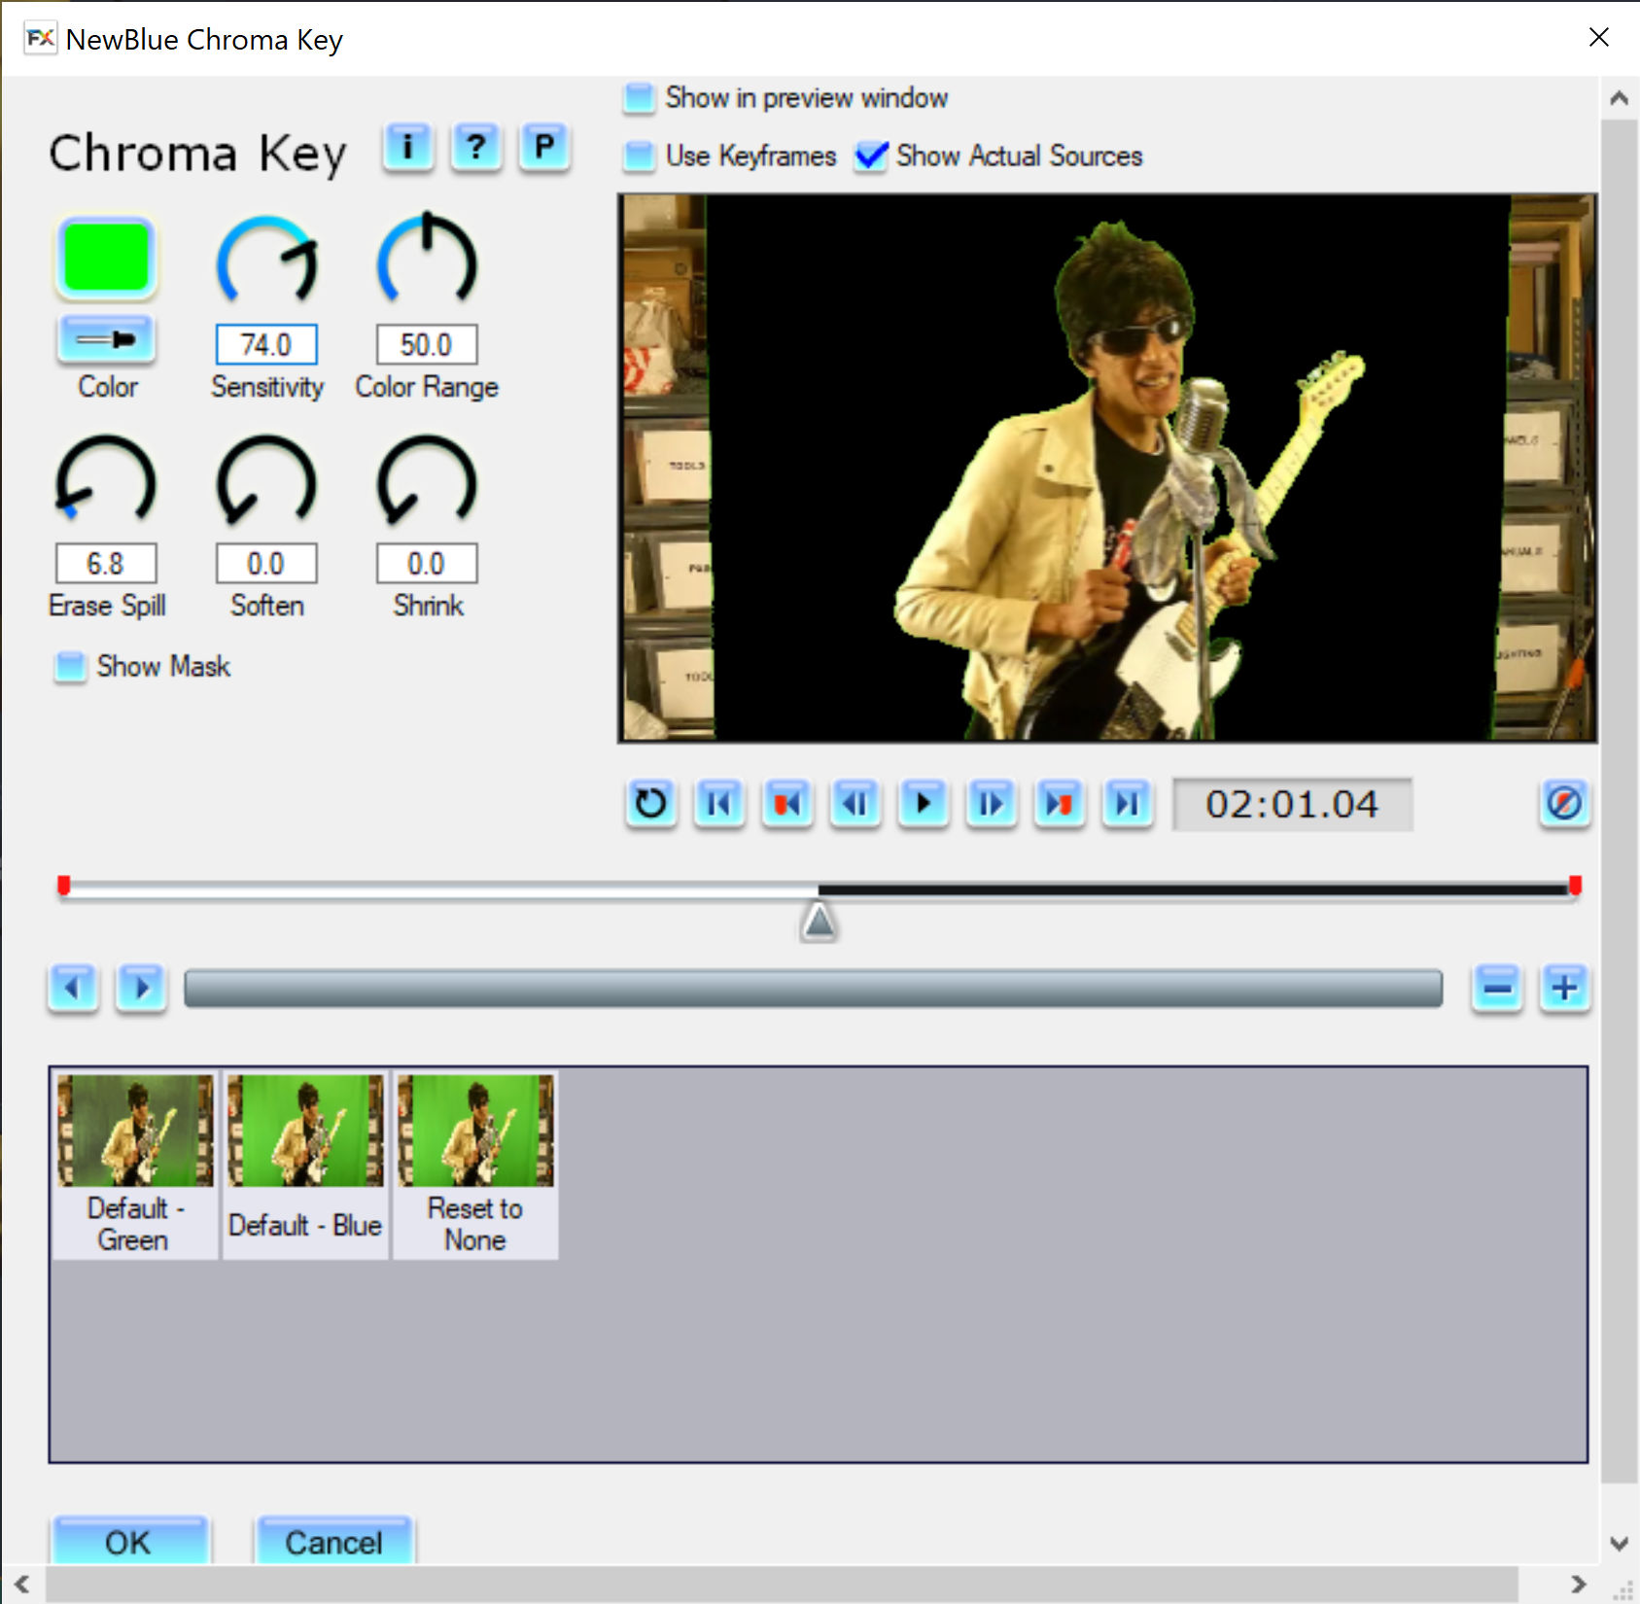Click the vertical scrollbar down arrow
1640x1604 pixels.
click(1620, 1543)
